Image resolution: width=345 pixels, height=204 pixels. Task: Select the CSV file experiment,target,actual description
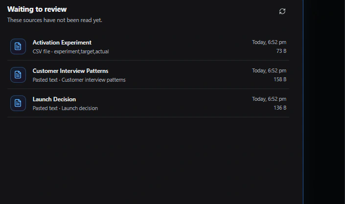point(70,51)
